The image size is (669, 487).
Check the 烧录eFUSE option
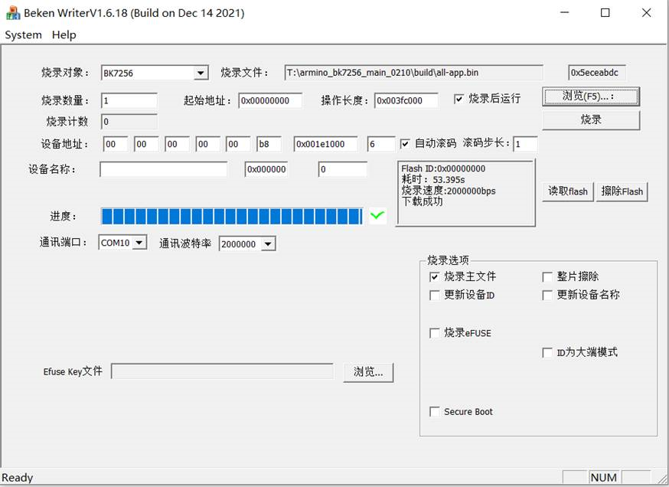435,333
